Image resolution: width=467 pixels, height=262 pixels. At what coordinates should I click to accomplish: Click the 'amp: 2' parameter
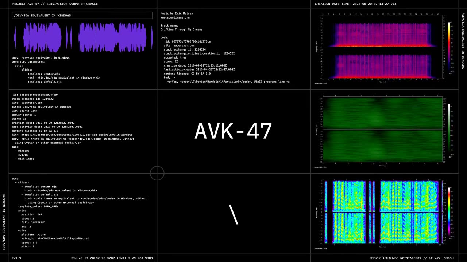[x=26, y=226]
